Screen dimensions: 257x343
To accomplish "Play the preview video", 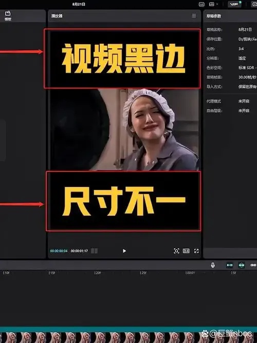I will click(x=124, y=251).
